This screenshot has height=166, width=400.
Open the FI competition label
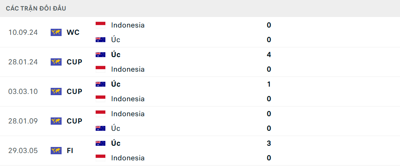[70, 151]
